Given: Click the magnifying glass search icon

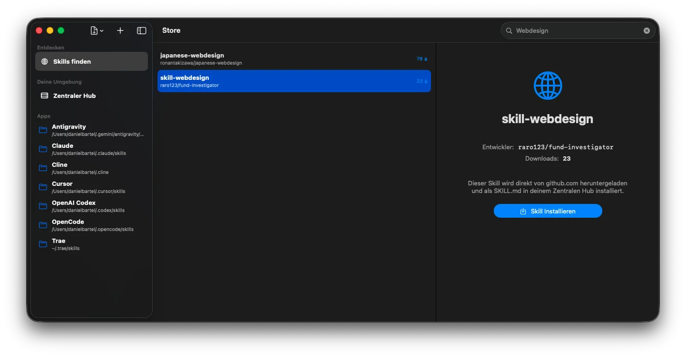Looking at the screenshot, I should pyautogui.click(x=509, y=30).
